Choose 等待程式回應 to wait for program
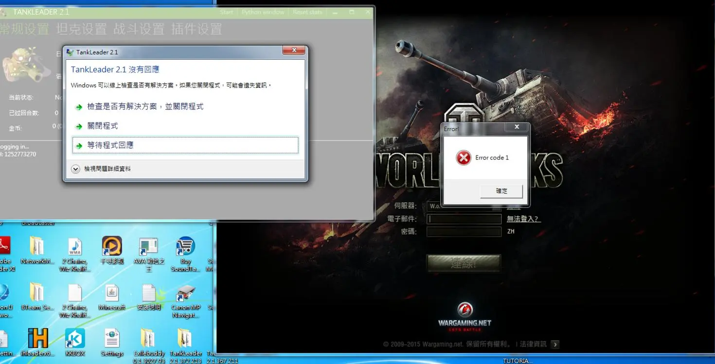 (185, 145)
